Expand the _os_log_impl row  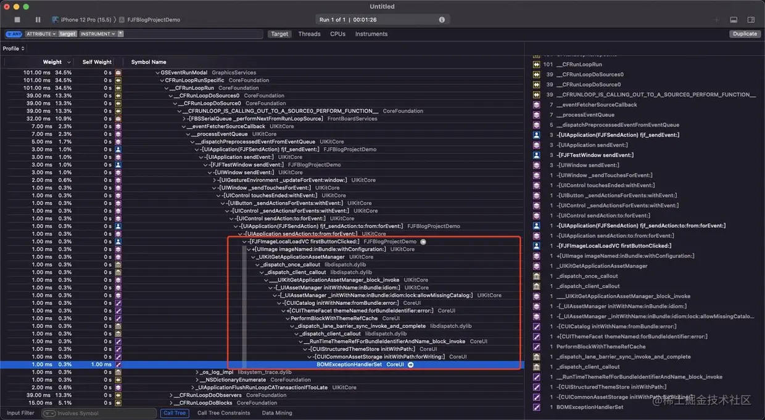(197, 372)
